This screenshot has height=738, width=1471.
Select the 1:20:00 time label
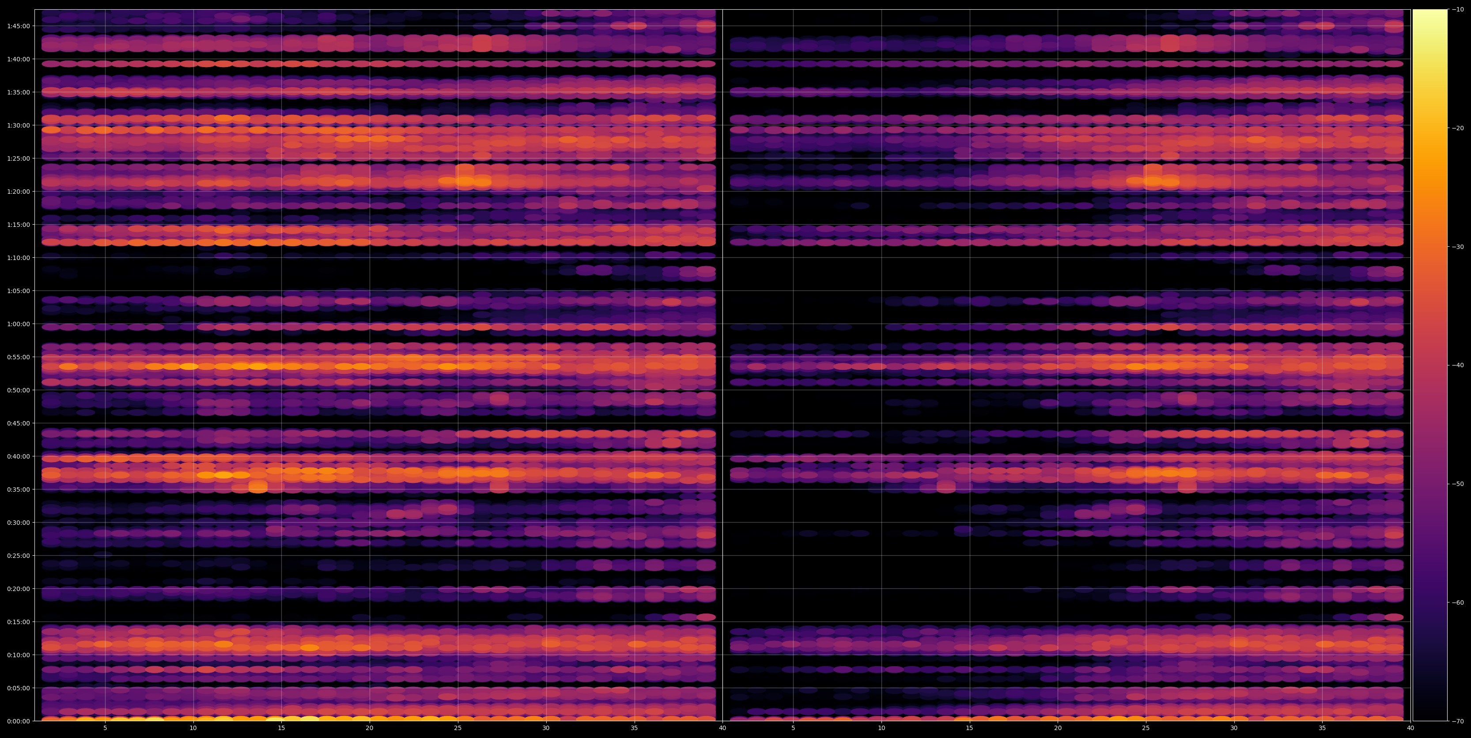tap(19, 191)
